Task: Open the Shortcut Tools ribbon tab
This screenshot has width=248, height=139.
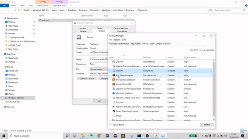Action: 43,5
